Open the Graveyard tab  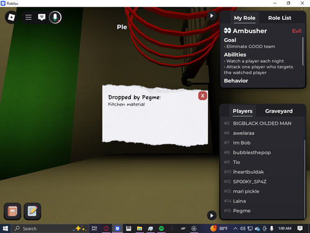pos(279,111)
